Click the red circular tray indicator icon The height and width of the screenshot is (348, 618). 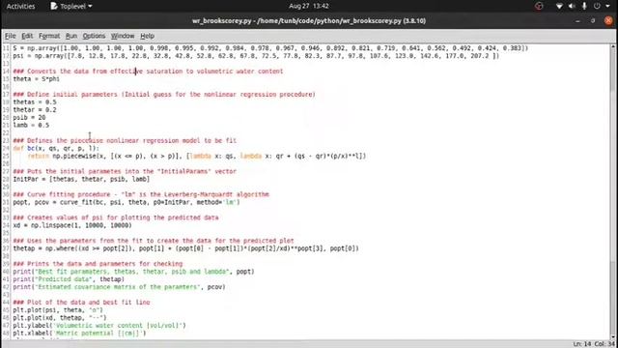click(x=539, y=7)
